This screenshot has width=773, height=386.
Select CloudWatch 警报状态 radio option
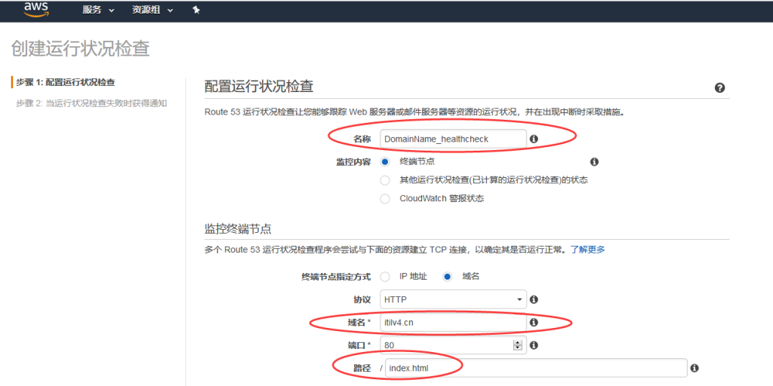click(x=385, y=199)
